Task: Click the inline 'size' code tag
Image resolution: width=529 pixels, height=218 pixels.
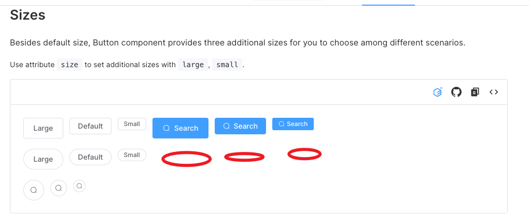Action: coord(69,65)
